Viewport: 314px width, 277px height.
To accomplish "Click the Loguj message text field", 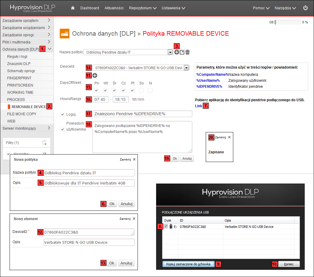I will pyautogui.click(x=142, y=114).
